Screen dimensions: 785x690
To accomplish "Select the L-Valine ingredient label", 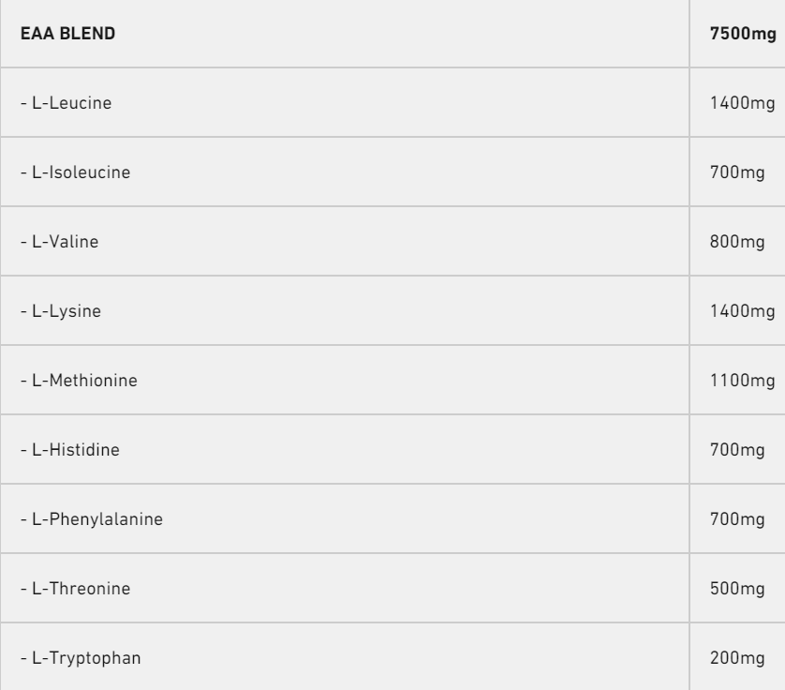I will [59, 242].
